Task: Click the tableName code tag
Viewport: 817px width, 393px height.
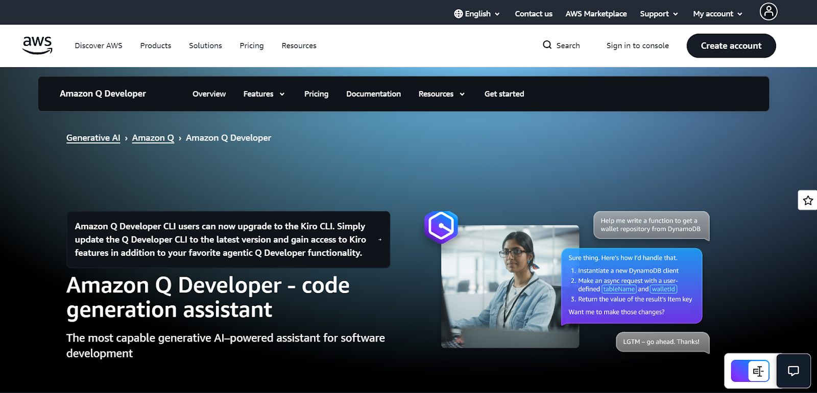Action: tap(619, 289)
